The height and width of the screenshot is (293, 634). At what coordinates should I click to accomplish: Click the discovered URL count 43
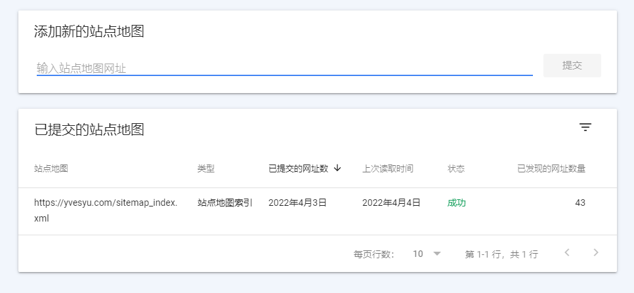pyautogui.click(x=580, y=203)
